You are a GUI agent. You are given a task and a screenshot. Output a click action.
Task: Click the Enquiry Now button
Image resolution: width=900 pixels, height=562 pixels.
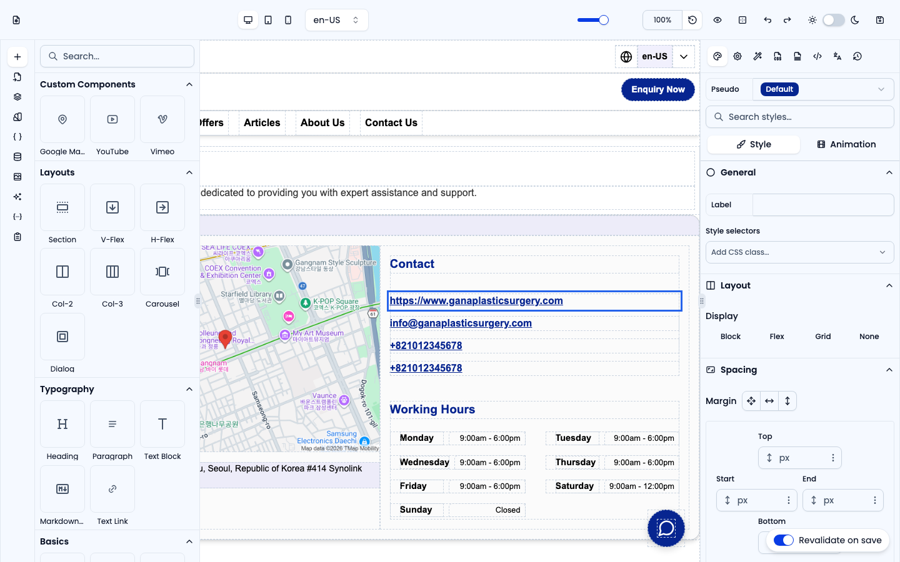[x=658, y=89]
